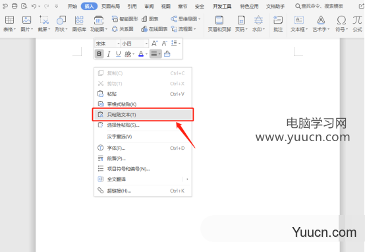This screenshot has height=252, width=365.
Task: Insert a comment with 批注 icon
Action: (278, 20)
